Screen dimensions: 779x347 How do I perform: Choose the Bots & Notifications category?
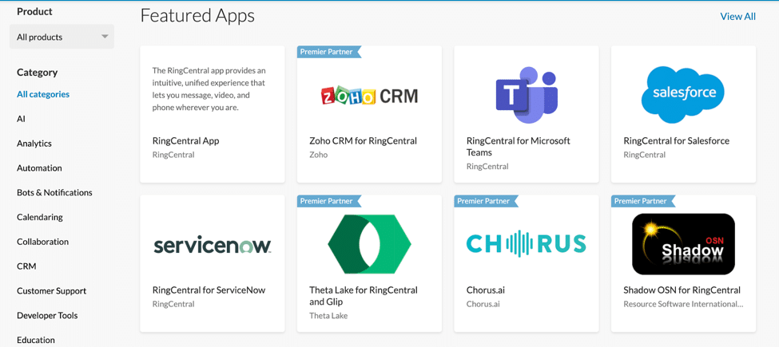pyautogui.click(x=54, y=192)
